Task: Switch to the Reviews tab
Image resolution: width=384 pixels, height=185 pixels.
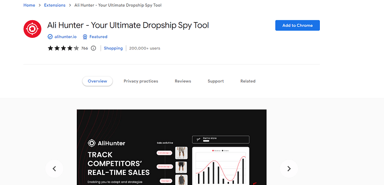Action: [x=183, y=81]
